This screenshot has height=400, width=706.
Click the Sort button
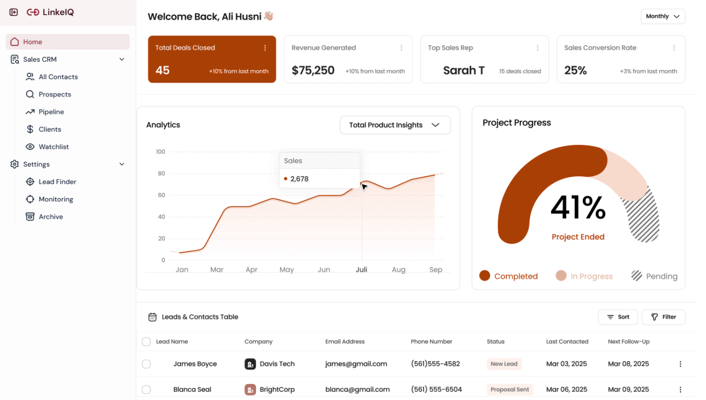tap(618, 317)
